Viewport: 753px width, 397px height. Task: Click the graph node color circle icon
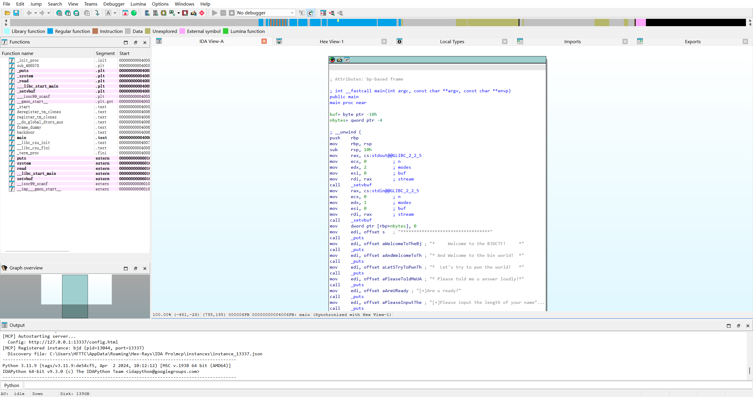pyautogui.click(x=332, y=60)
